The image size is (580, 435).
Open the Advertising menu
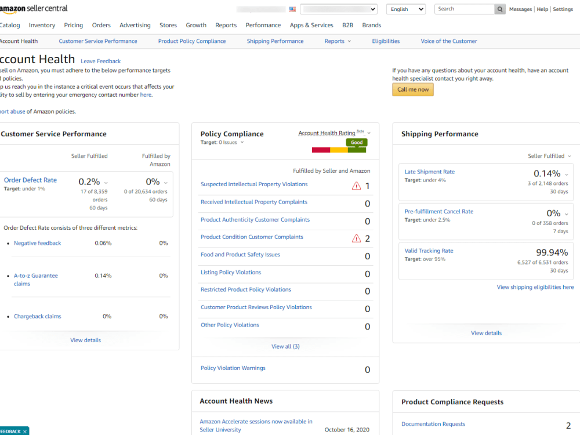135,25
